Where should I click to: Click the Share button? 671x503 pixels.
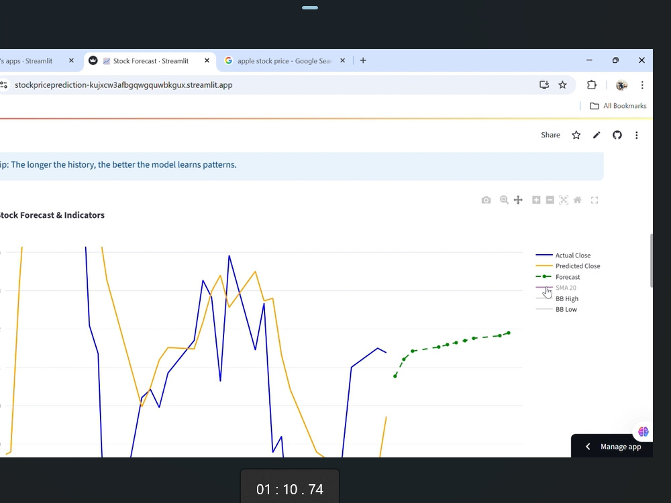[x=550, y=135]
